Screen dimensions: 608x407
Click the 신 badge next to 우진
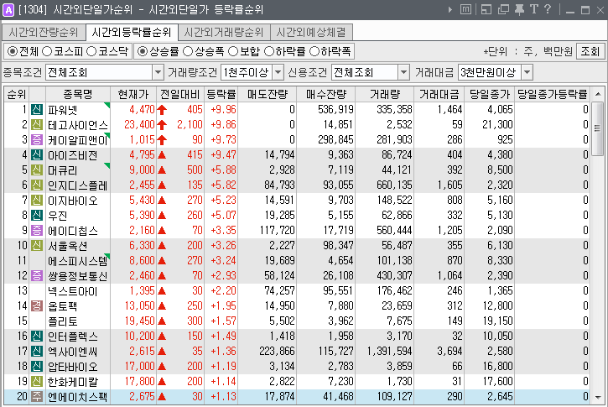[37, 216]
